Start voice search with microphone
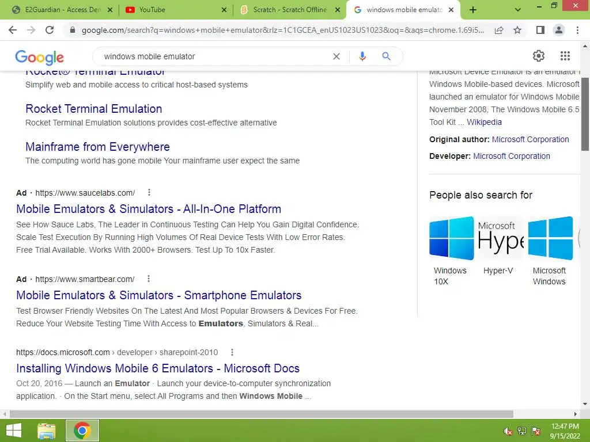Image resolution: width=590 pixels, height=442 pixels. pyautogui.click(x=362, y=56)
